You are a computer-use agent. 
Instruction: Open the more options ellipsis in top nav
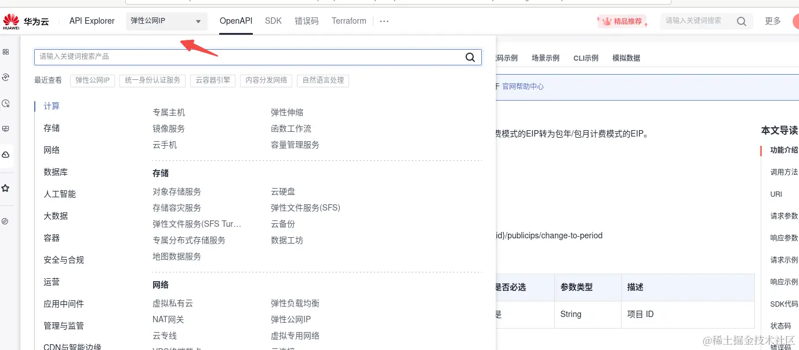[384, 21]
